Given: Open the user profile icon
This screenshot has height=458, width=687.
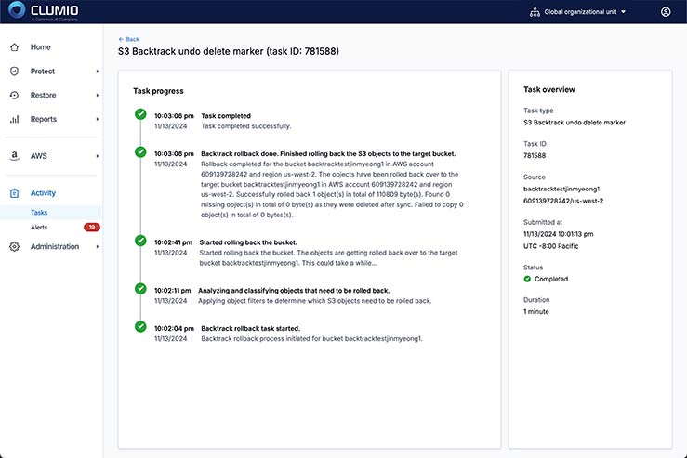Looking at the screenshot, I should (666, 12).
